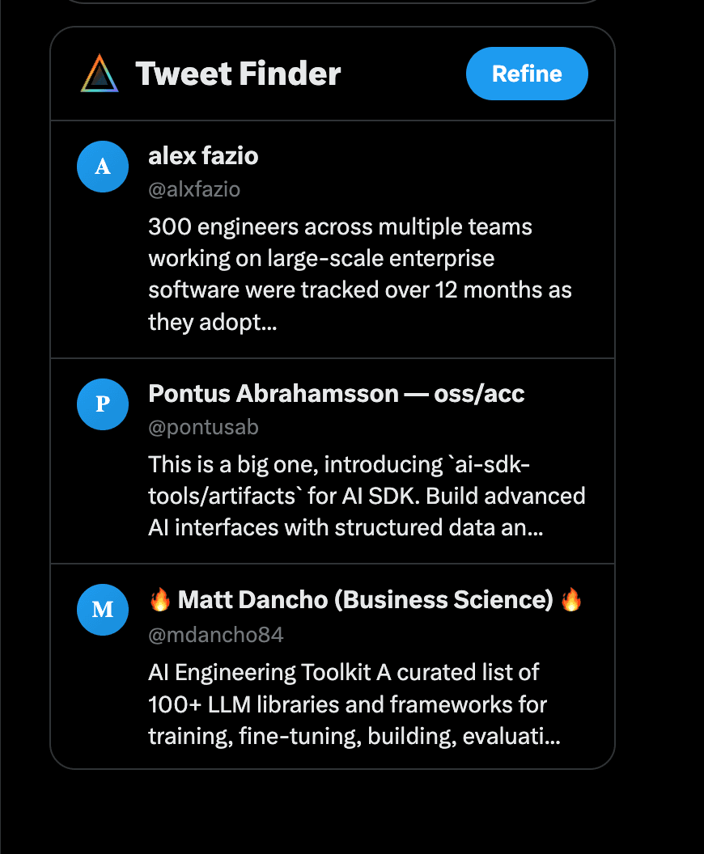
Task: Click the @pontusab handle link
Action: click(x=204, y=427)
